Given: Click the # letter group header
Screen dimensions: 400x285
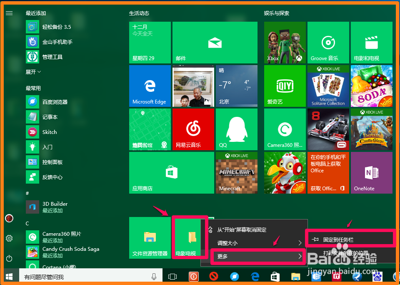Looking at the screenshot, I should [x=27, y=193].
